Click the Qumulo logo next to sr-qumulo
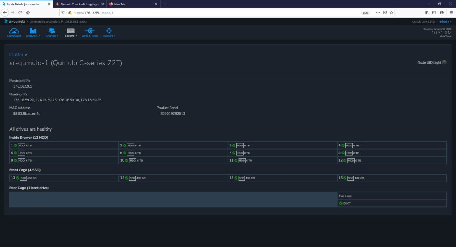The image size is (456, 247). 6,21
